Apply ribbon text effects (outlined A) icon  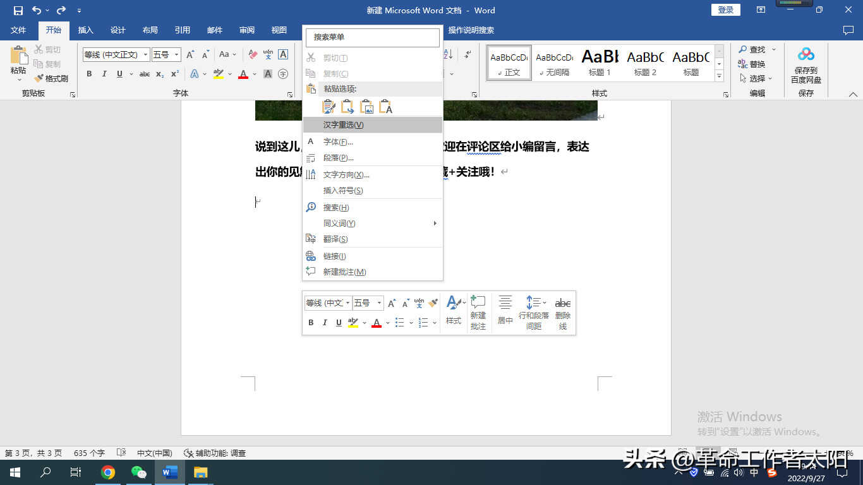[x=195, y=74]
